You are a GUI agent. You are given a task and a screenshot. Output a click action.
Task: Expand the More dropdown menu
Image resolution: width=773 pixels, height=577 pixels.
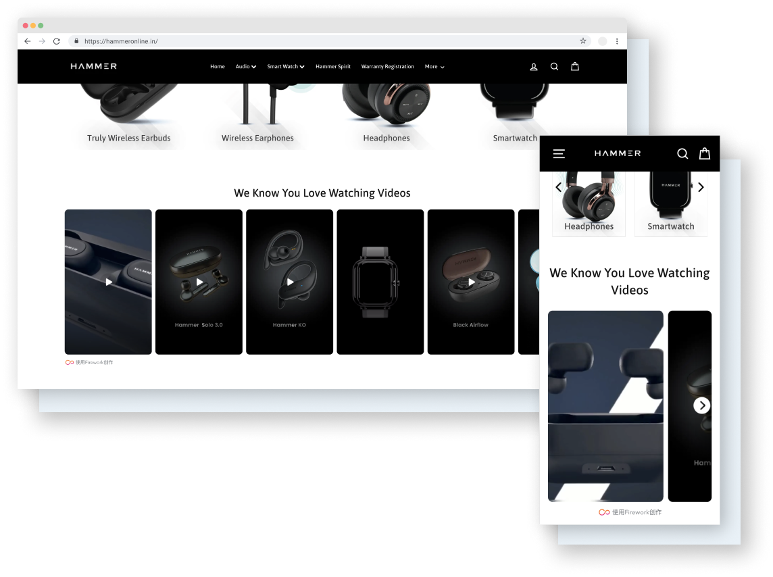(434, 66)
